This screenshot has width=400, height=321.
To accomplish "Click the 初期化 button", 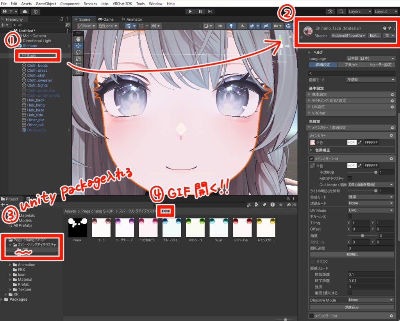I will pos(352,255).
